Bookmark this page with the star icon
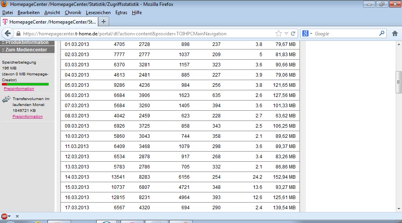402x223 pixels. [x=279, y=34]
